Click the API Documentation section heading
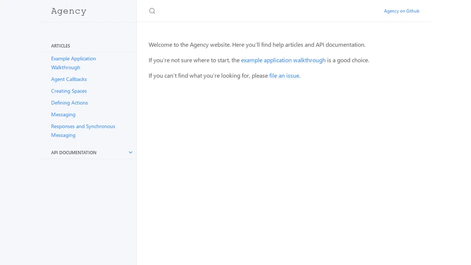The image size is (471, 265). pos(73,152)
